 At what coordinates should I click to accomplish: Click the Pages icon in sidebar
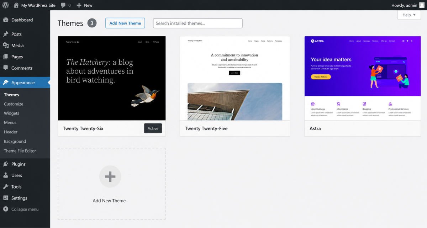click(x=6, y=57)
